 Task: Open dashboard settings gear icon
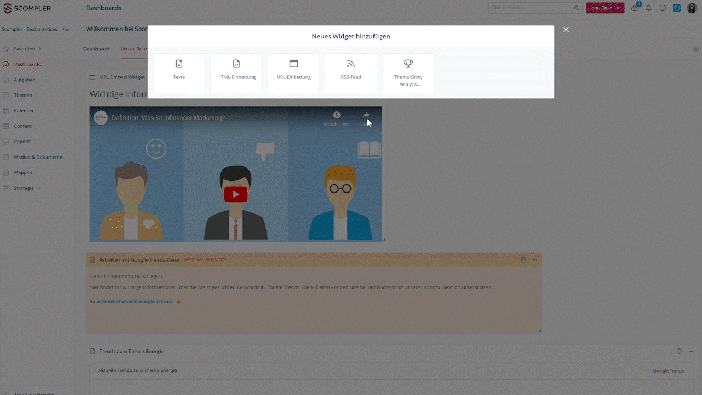pos(696,49)
